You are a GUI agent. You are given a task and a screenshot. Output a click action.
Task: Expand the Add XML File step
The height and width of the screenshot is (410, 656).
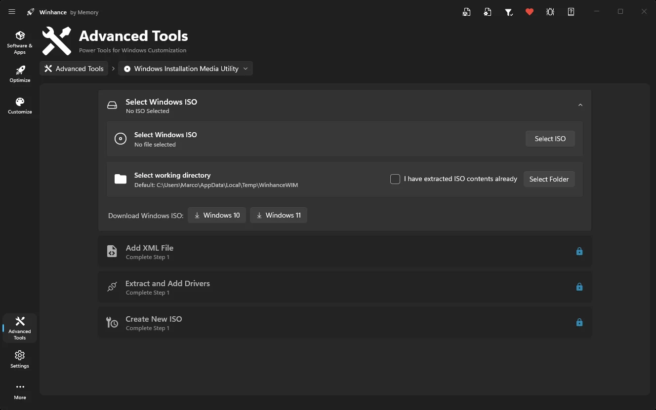tap(344, 252)
